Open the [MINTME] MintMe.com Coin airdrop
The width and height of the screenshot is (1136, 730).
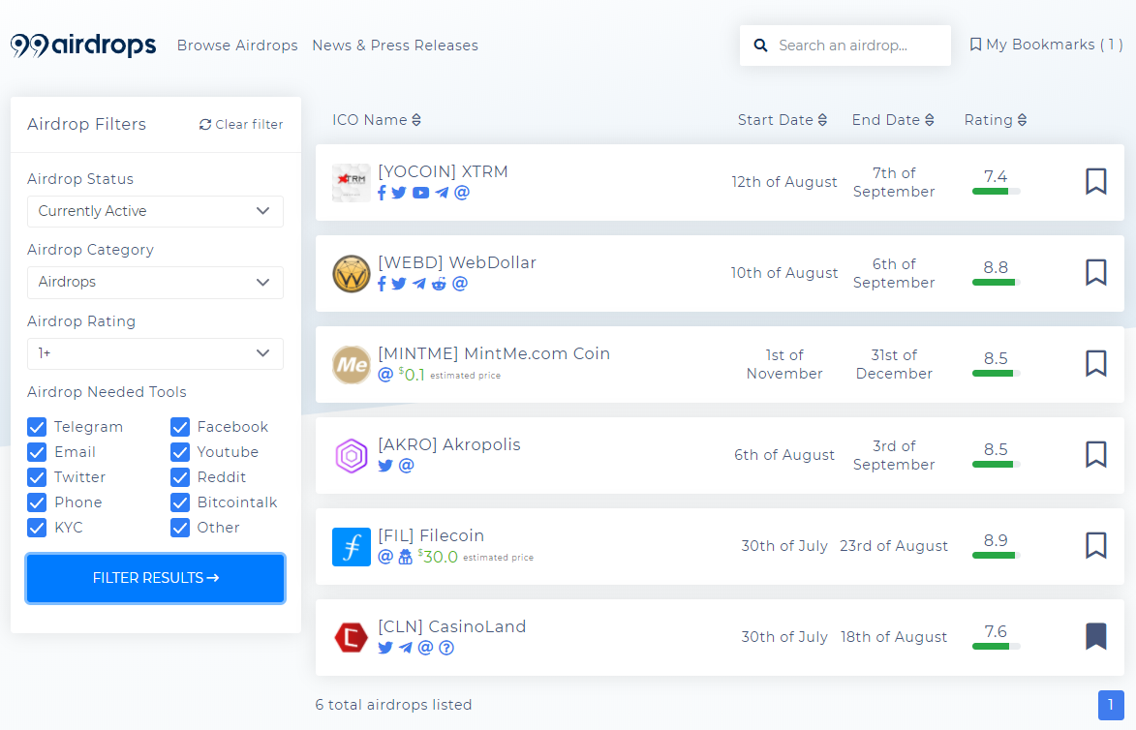(494, 354)
